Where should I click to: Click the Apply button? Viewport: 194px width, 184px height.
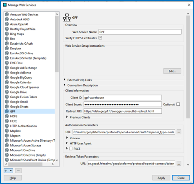click(x=161, y=178)
